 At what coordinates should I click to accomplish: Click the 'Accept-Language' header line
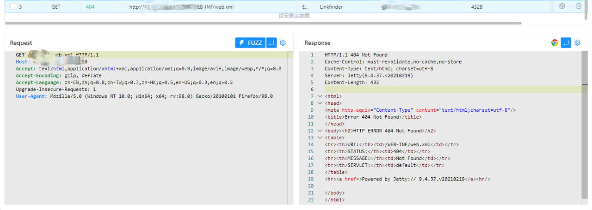pyautogui.click(x=124, y=83)
